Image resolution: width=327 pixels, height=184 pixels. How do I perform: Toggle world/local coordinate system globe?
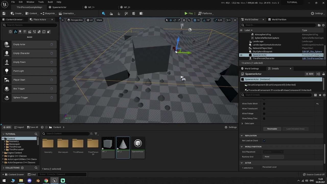click(184, 20)
